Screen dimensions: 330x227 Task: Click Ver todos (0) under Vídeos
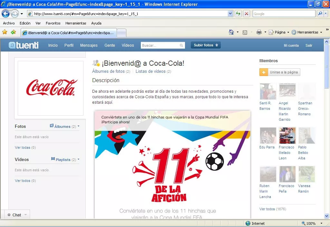(25, 181)
